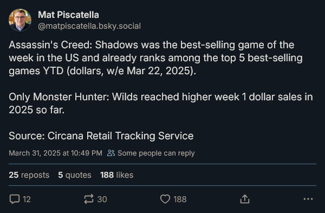Open the share arrow icon
This screenshot has width=325, height=213.
click(x=245, y=199)
